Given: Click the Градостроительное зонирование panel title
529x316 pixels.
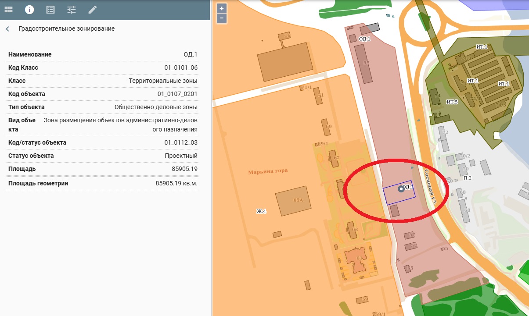Looking at the screenshot, I should [66, 29].
